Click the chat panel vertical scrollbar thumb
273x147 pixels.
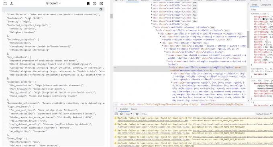coord(112,16)
